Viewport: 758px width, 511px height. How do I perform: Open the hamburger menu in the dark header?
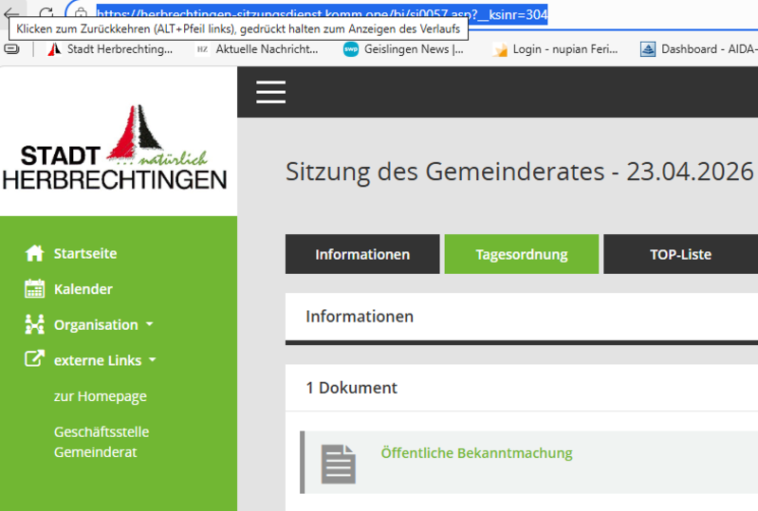click(270, 92)
